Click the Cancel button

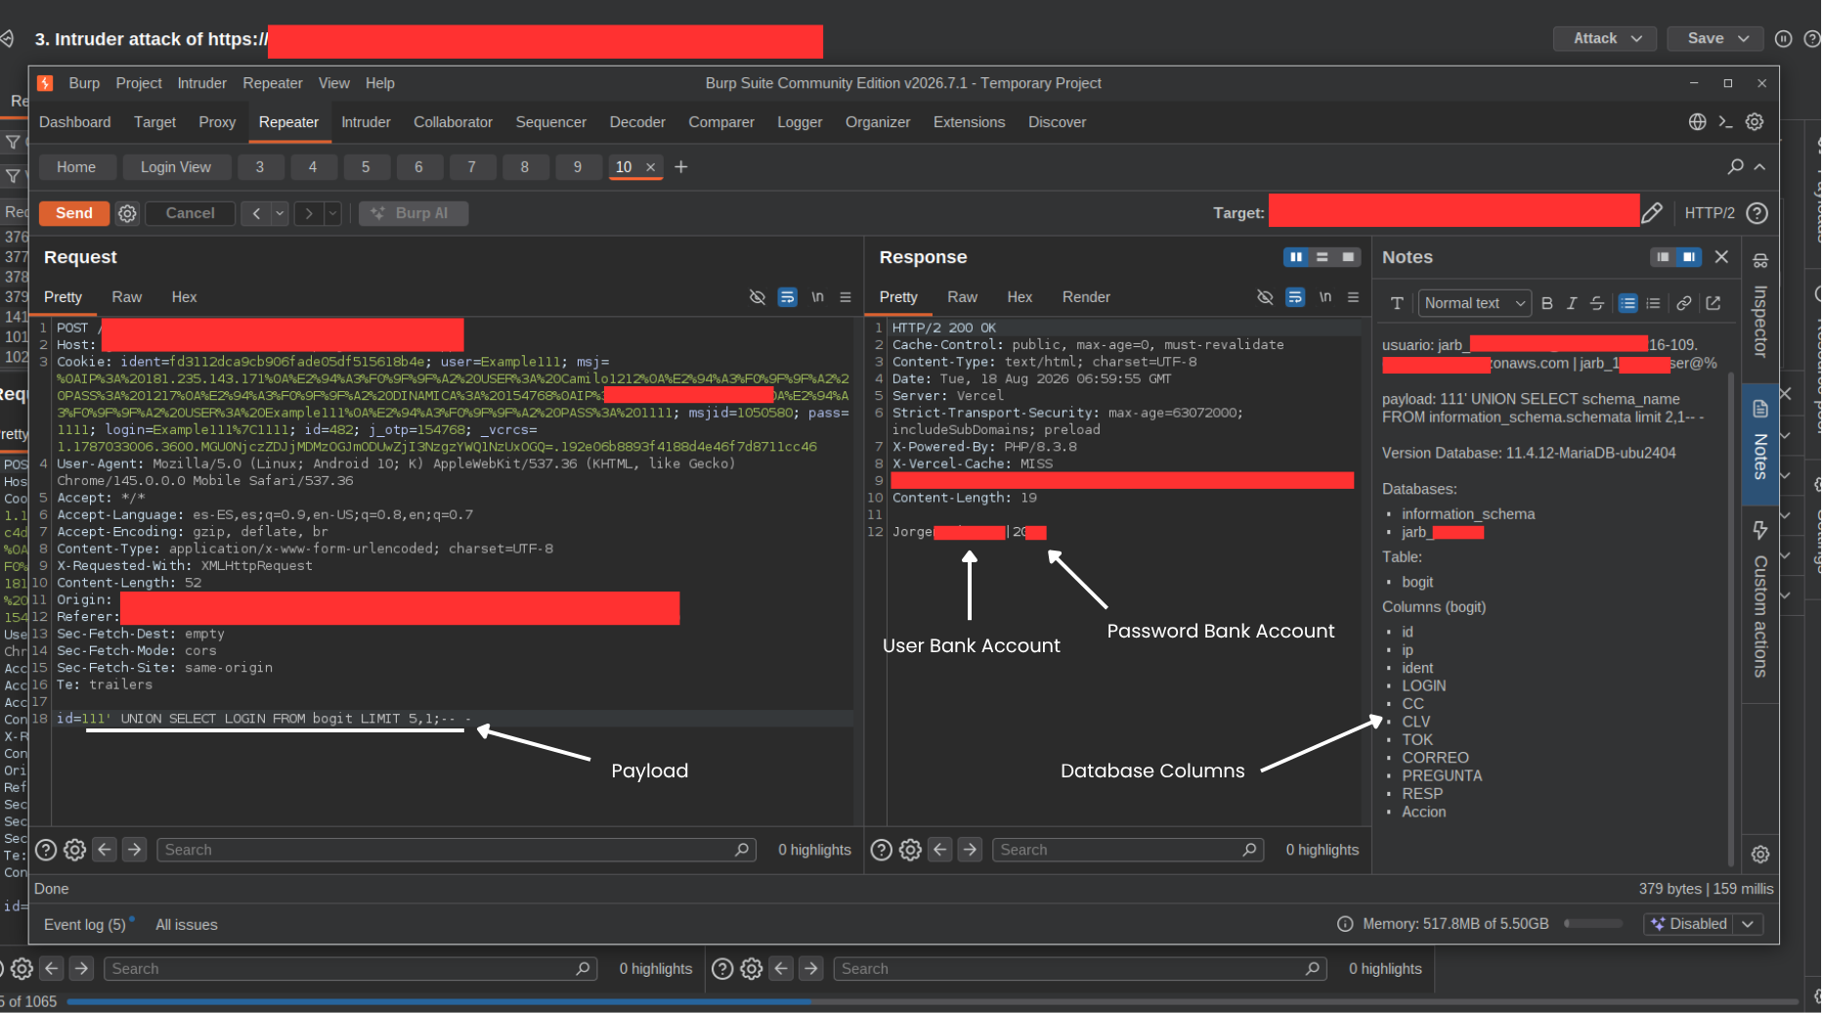click(x=190, y=213)
